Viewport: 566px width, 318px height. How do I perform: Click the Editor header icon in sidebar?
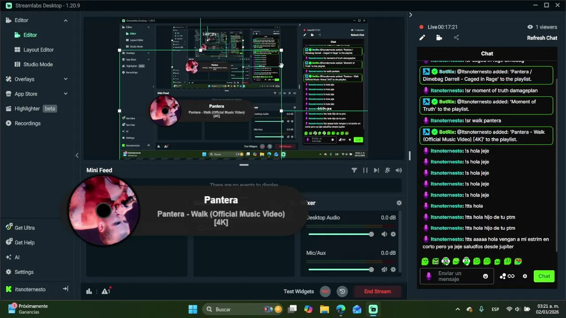point(8,20)
